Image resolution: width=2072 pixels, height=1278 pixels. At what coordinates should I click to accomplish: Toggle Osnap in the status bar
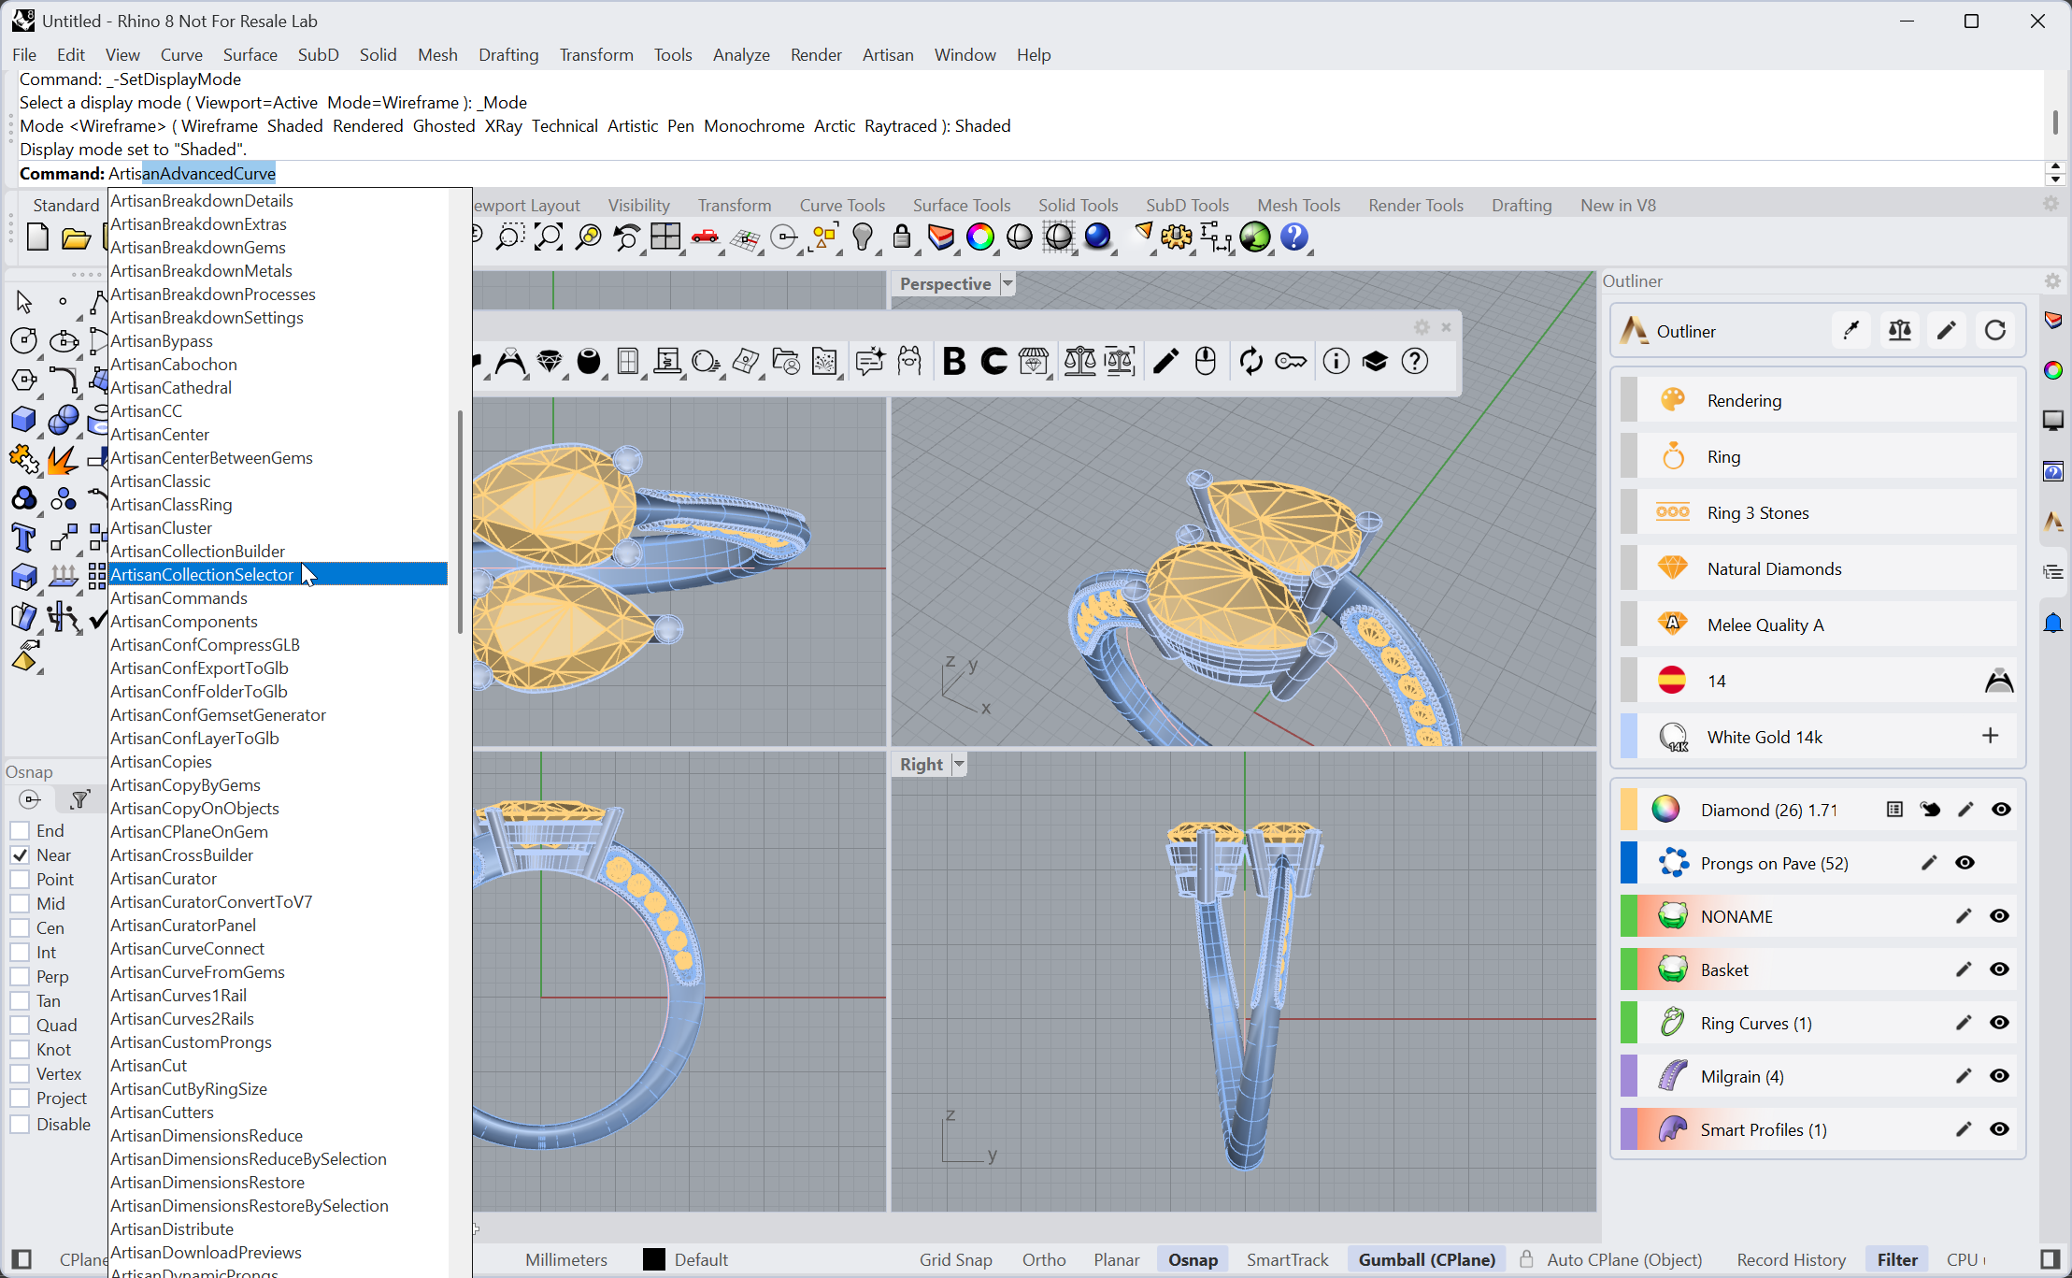pyautogui.click(x=1193, y=1259)
